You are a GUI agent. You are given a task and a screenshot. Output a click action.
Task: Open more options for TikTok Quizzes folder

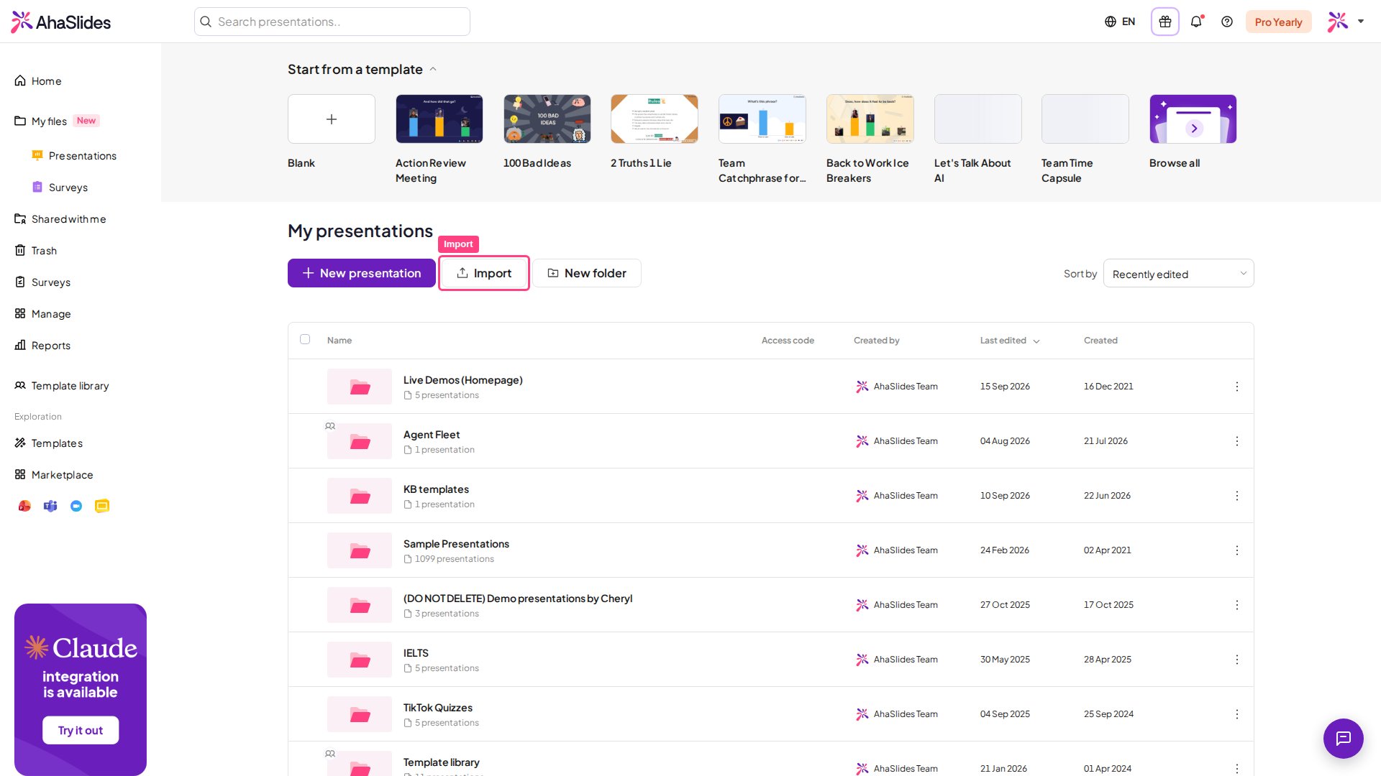(x=1237, y=714)
